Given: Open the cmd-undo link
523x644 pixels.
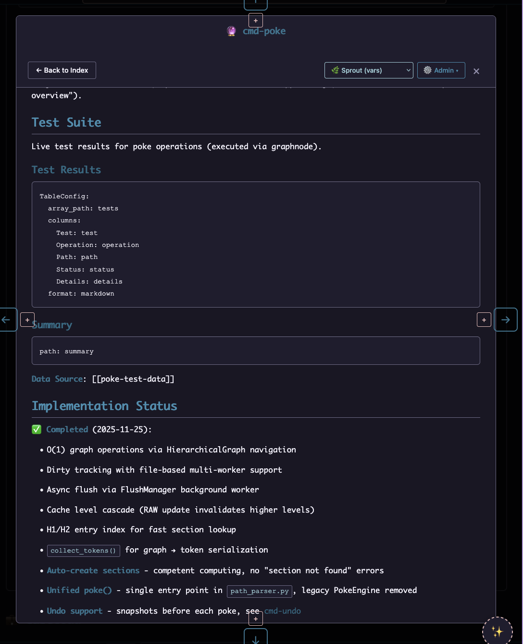Looking at the screenshot, I should [283, 611].
